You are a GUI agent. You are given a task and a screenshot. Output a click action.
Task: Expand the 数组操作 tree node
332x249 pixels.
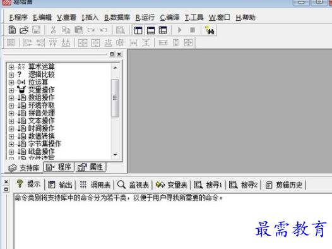coord(11,98)
